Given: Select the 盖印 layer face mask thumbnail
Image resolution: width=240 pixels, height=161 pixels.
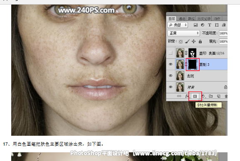Looking at the screenshot, I should 192,53.
